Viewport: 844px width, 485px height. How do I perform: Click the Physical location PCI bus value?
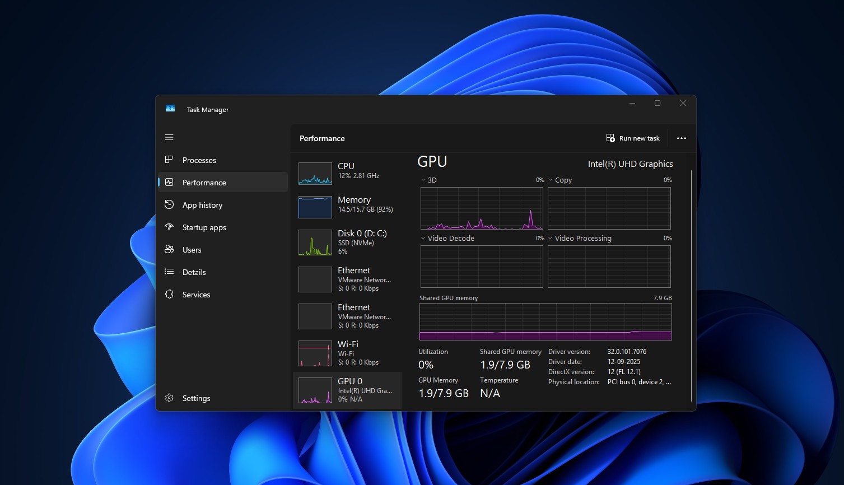pyautogui.click(x=639, y=382)
